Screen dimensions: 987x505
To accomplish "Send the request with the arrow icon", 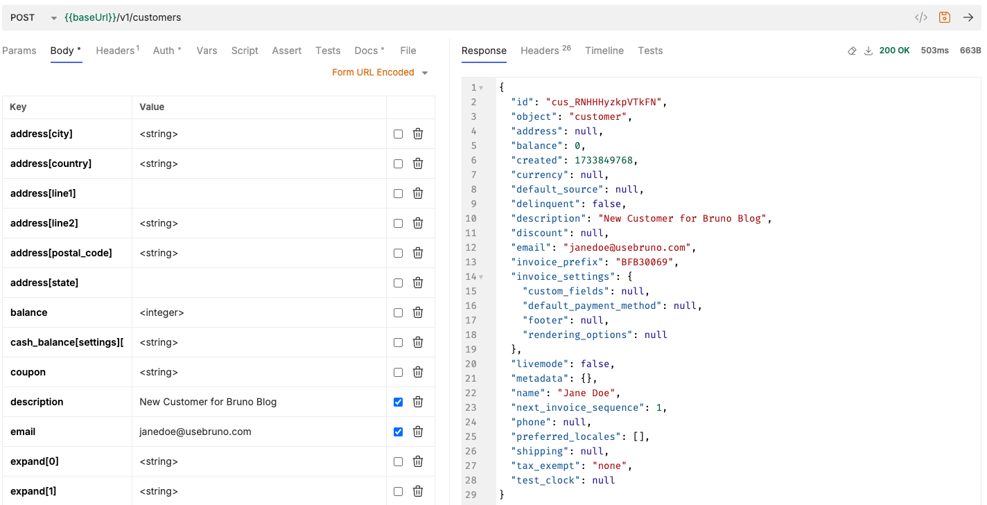I will pyautogui.click(x=968, y=17).
